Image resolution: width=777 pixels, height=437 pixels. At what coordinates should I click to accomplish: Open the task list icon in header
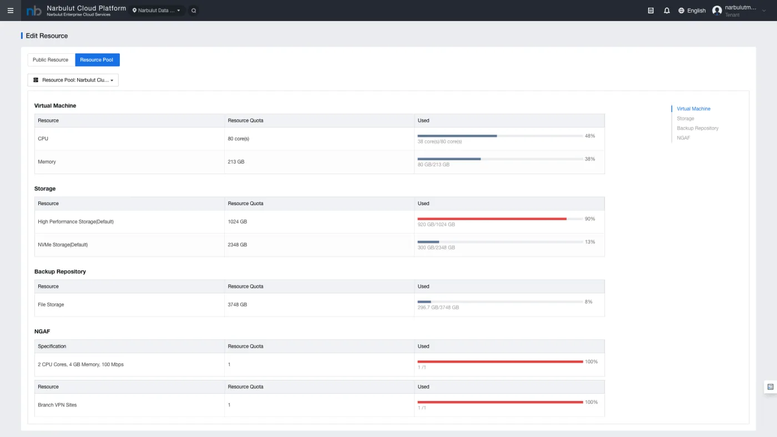click(x=651, y=11)
